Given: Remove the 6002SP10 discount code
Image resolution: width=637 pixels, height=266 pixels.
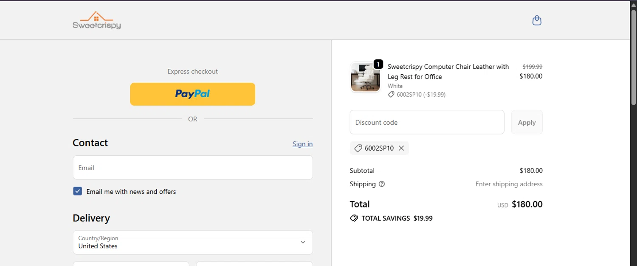Looking at the screenshot, I should (x=401, y=148).
